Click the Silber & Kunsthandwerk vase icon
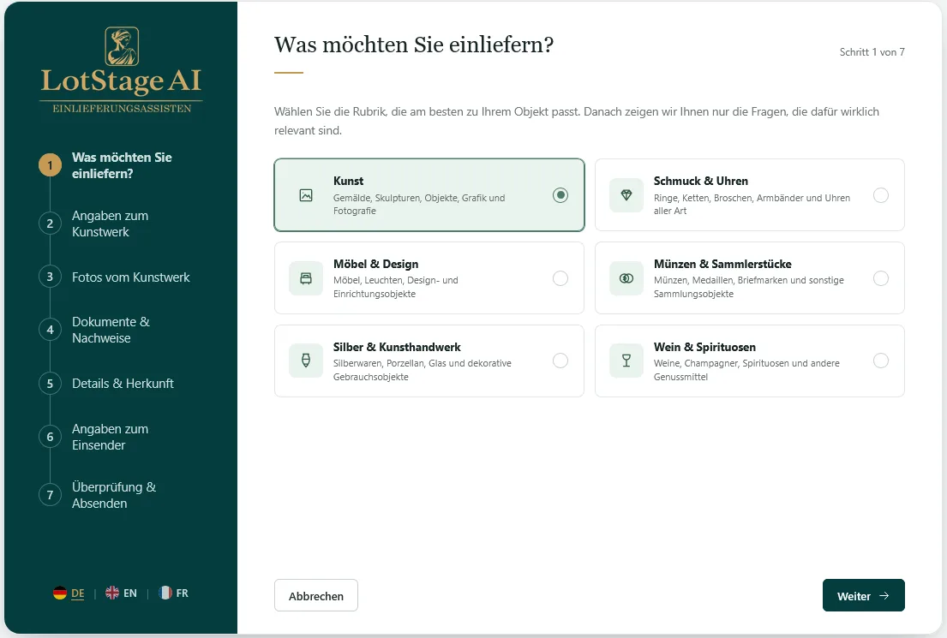947x638 pixels. point(306,361)
